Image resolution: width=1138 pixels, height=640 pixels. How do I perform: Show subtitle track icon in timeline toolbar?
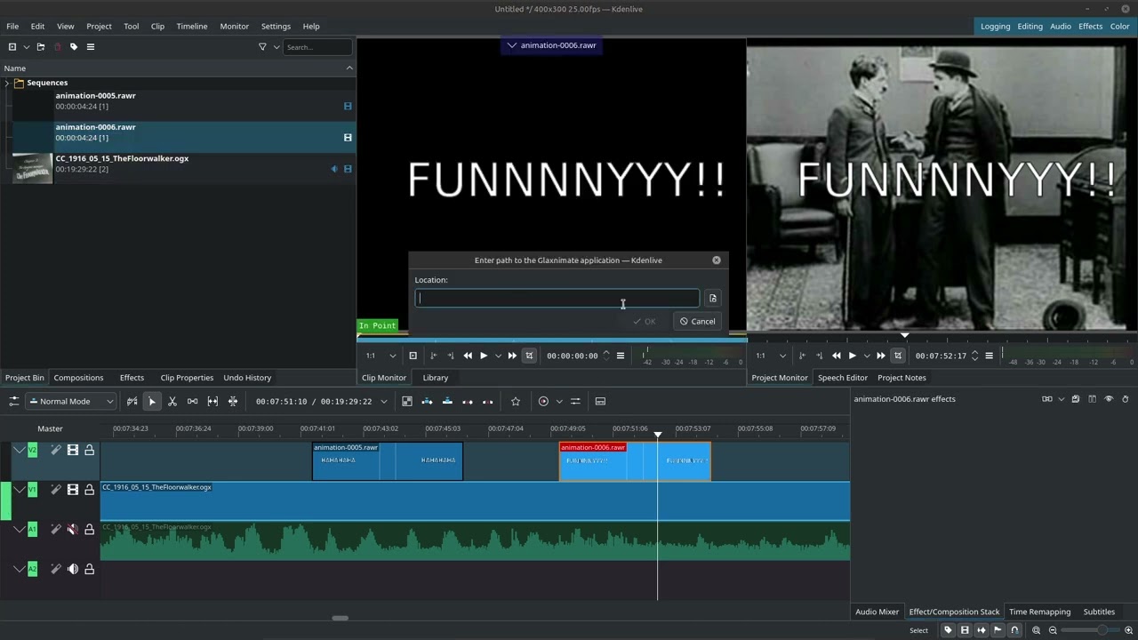click(600, 401)
